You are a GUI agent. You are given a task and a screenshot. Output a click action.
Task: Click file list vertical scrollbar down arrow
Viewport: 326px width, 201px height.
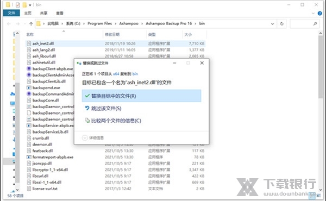tap(321, 190)
